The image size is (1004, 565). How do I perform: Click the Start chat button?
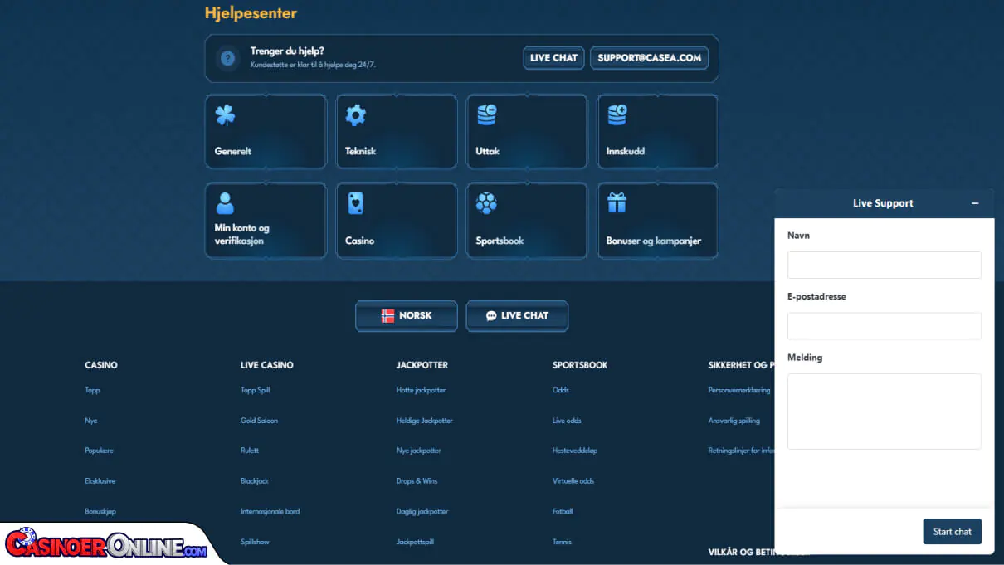coord(952,531)
